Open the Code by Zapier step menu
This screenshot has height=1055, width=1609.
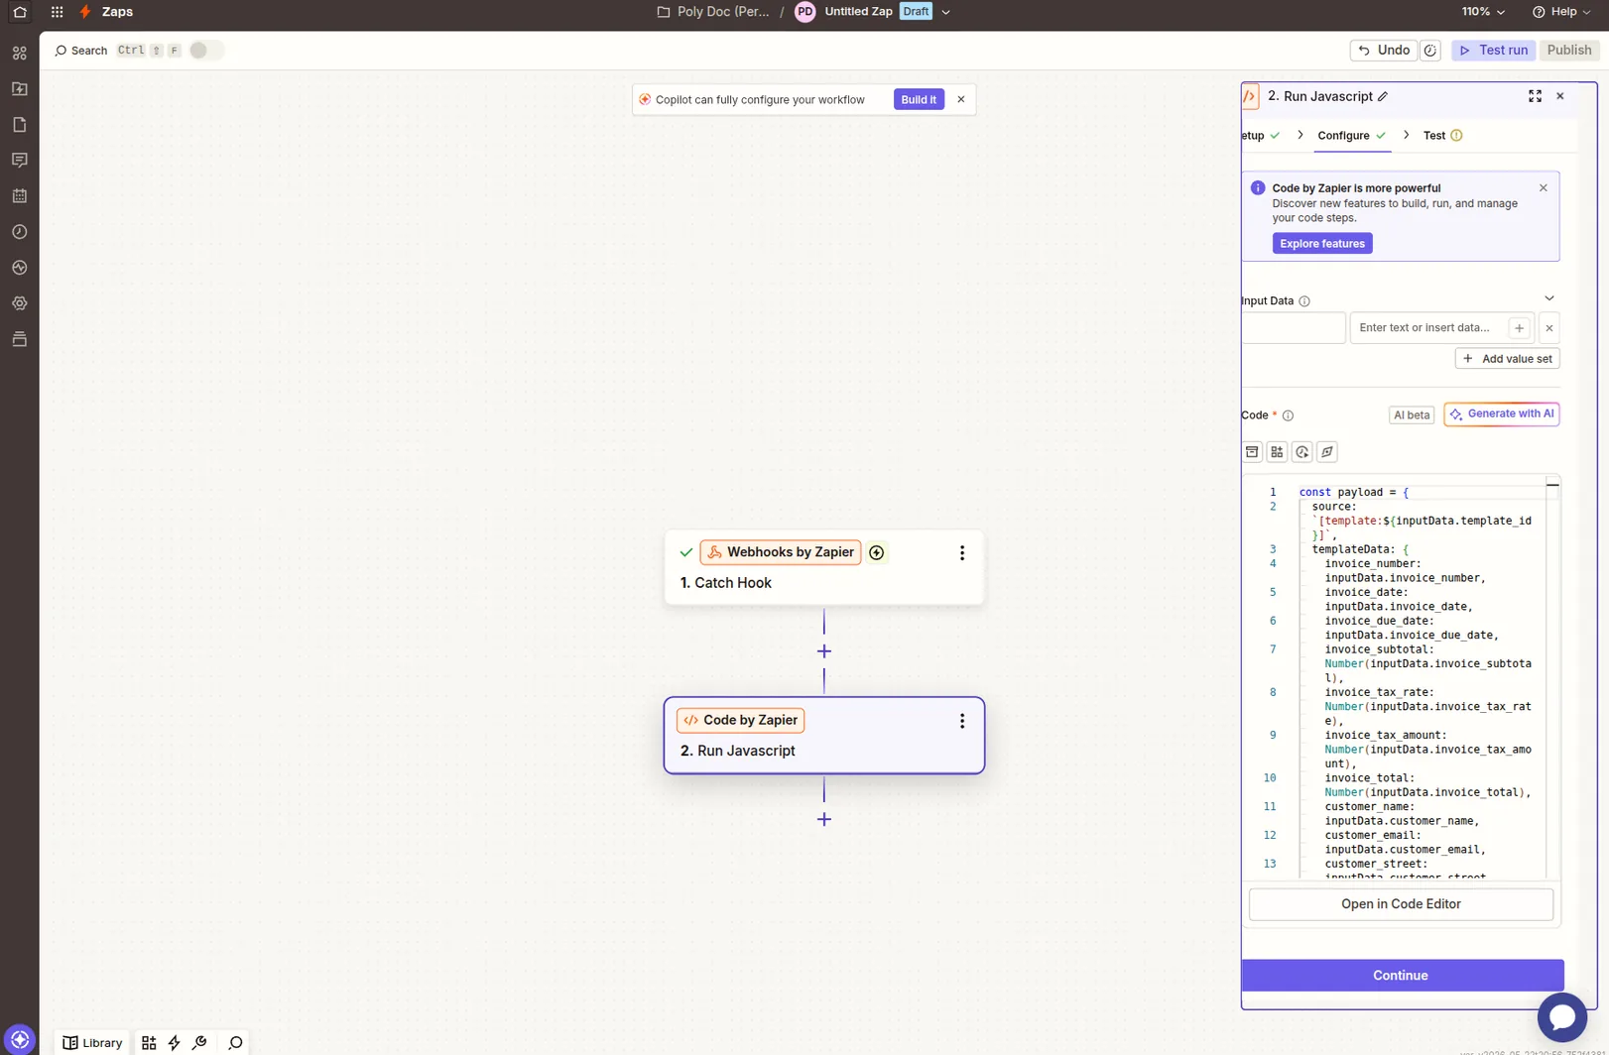(961, 722)
